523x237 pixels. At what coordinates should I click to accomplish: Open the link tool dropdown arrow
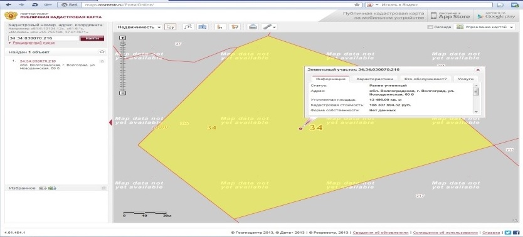[x=274, y=28]
